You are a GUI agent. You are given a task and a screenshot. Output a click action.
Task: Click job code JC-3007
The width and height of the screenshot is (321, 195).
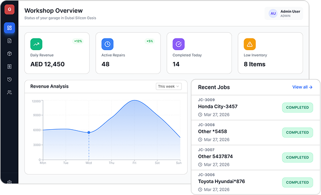point(207,150)
